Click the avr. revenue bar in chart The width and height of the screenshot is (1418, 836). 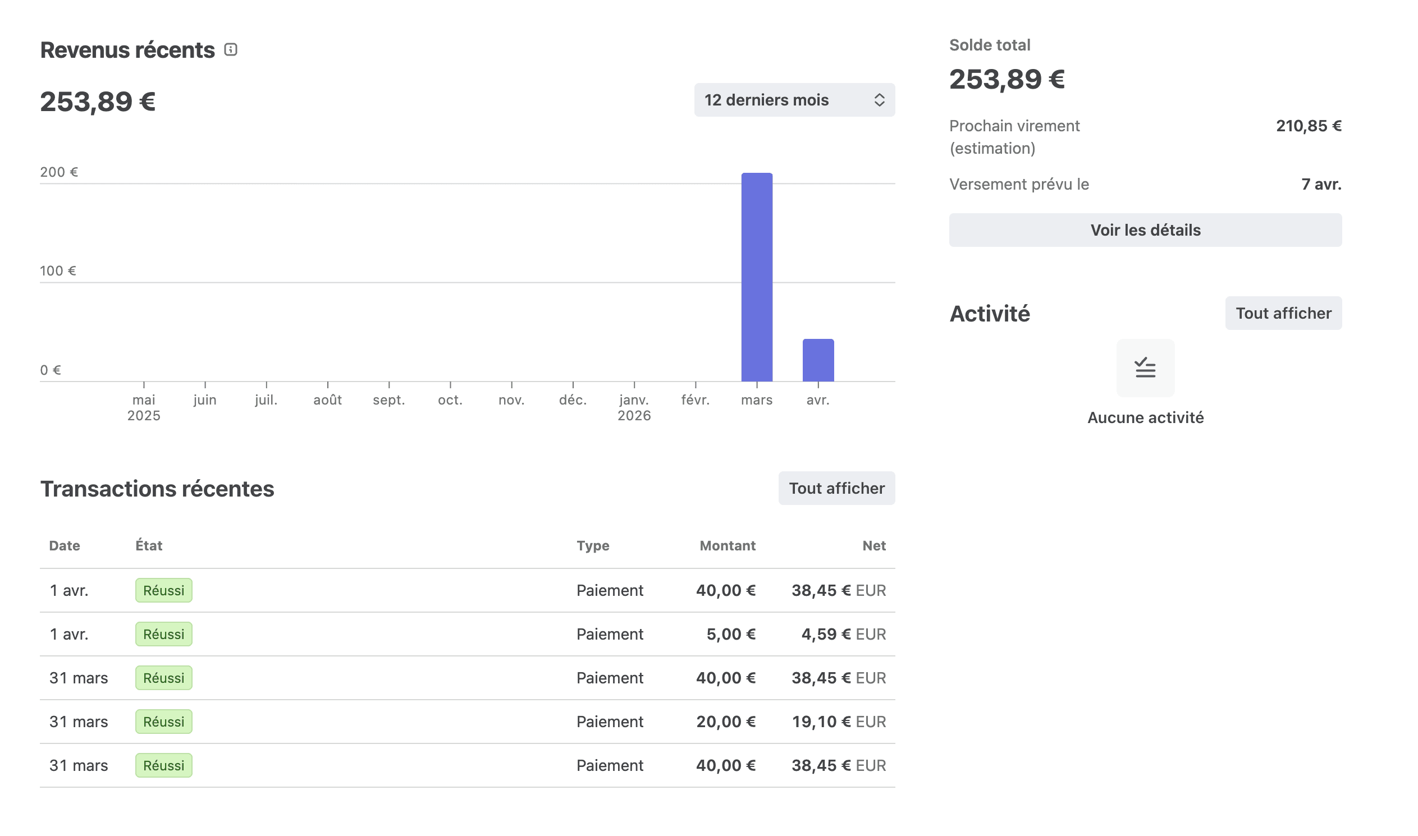817,360
